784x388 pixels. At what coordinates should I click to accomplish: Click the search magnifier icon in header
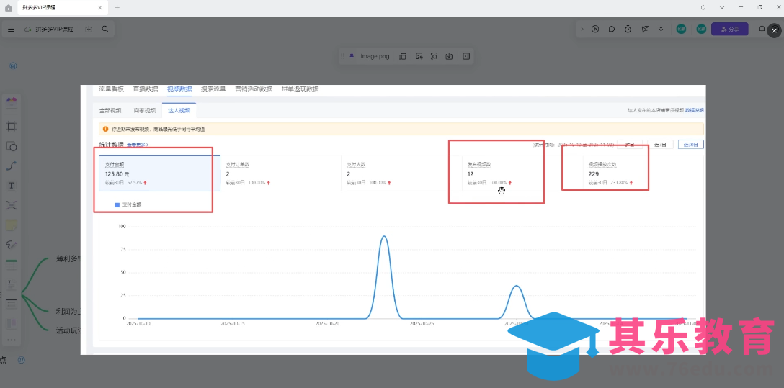(x=105, y=30)
